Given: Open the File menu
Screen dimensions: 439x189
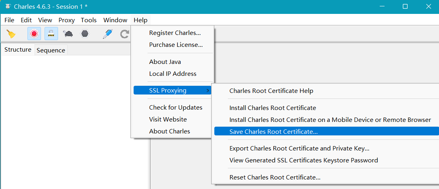Looking at the screenshot, I should coord(9,20).
